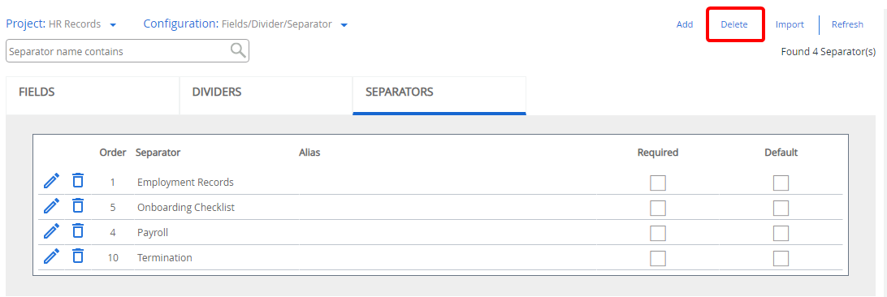The image size is (887, 297).
Task: Check Required for Employment Records
Action: [658, 183]
